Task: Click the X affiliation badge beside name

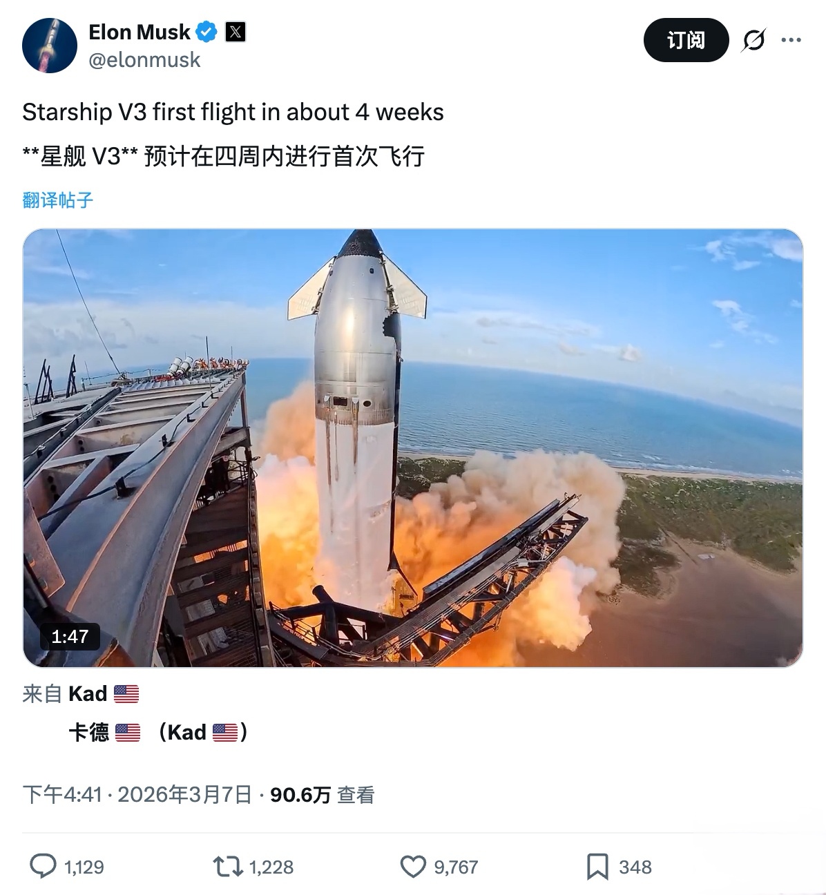Action: click(236, 32)
